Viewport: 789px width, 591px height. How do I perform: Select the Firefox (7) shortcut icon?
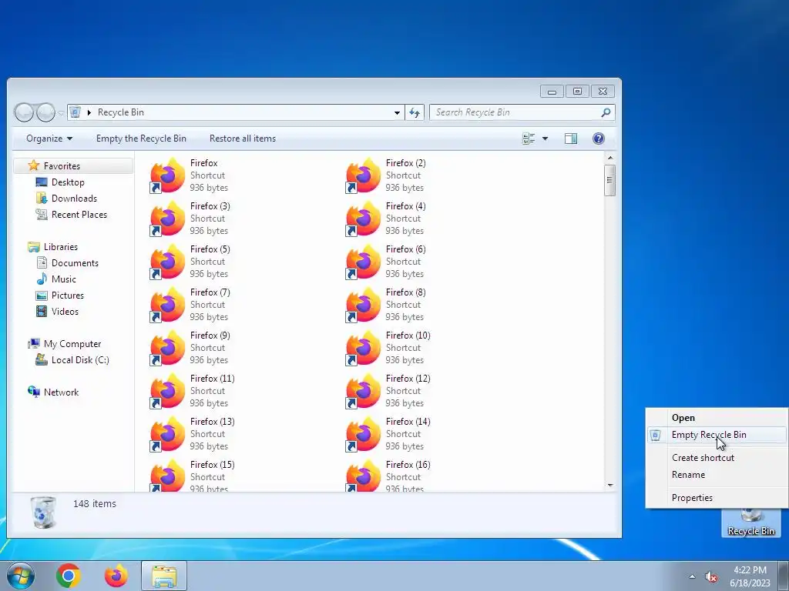pyautogui.click(x=167, y=305)
